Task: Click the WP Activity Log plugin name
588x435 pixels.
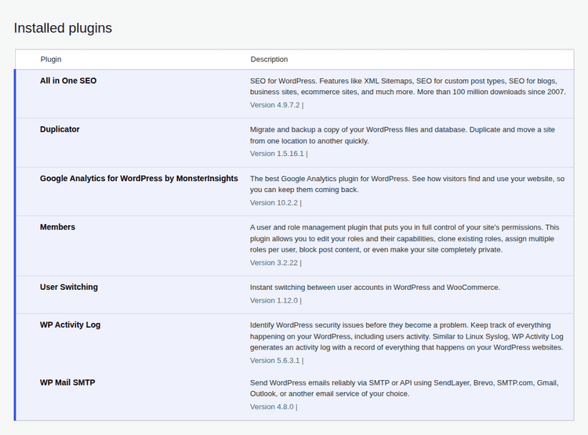Action: click(x=70, y=324)
